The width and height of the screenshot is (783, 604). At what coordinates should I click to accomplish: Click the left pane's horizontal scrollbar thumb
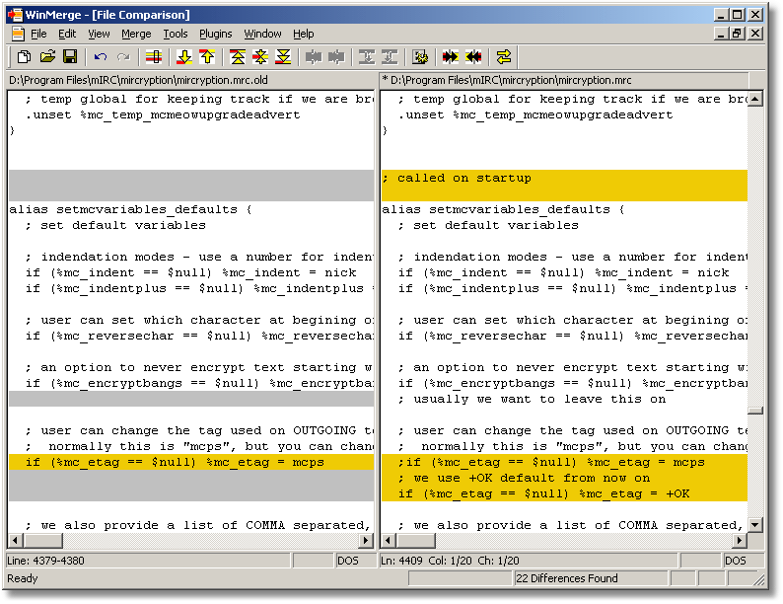[x=42, y=540]
